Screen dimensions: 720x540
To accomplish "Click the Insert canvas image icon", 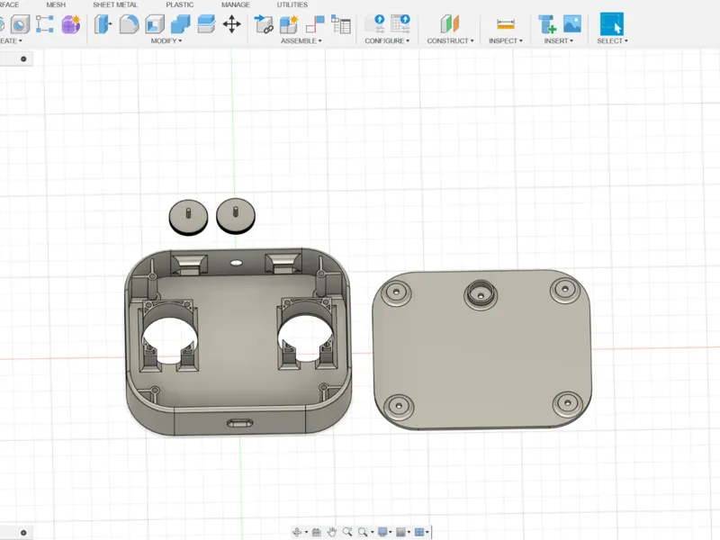I will tap(572, 24).
